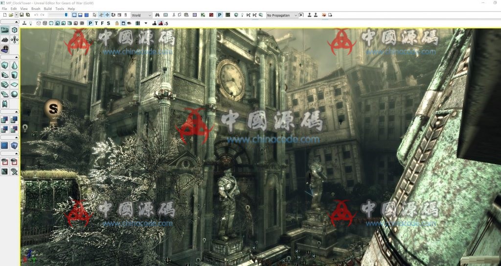Build geometry with the cube brush builder
Viewport: 501px width, 266px height.
tap(4, 66)
